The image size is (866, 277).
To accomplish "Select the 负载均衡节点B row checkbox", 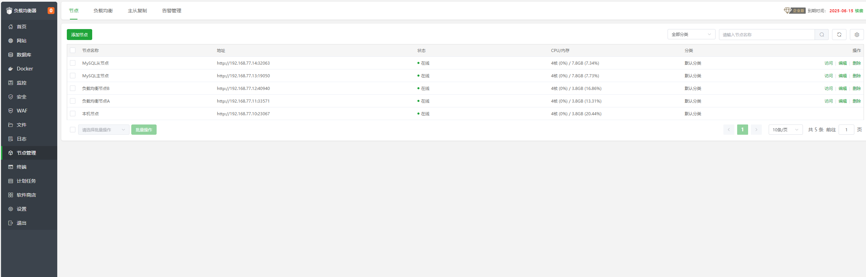I will click(73, 88).
